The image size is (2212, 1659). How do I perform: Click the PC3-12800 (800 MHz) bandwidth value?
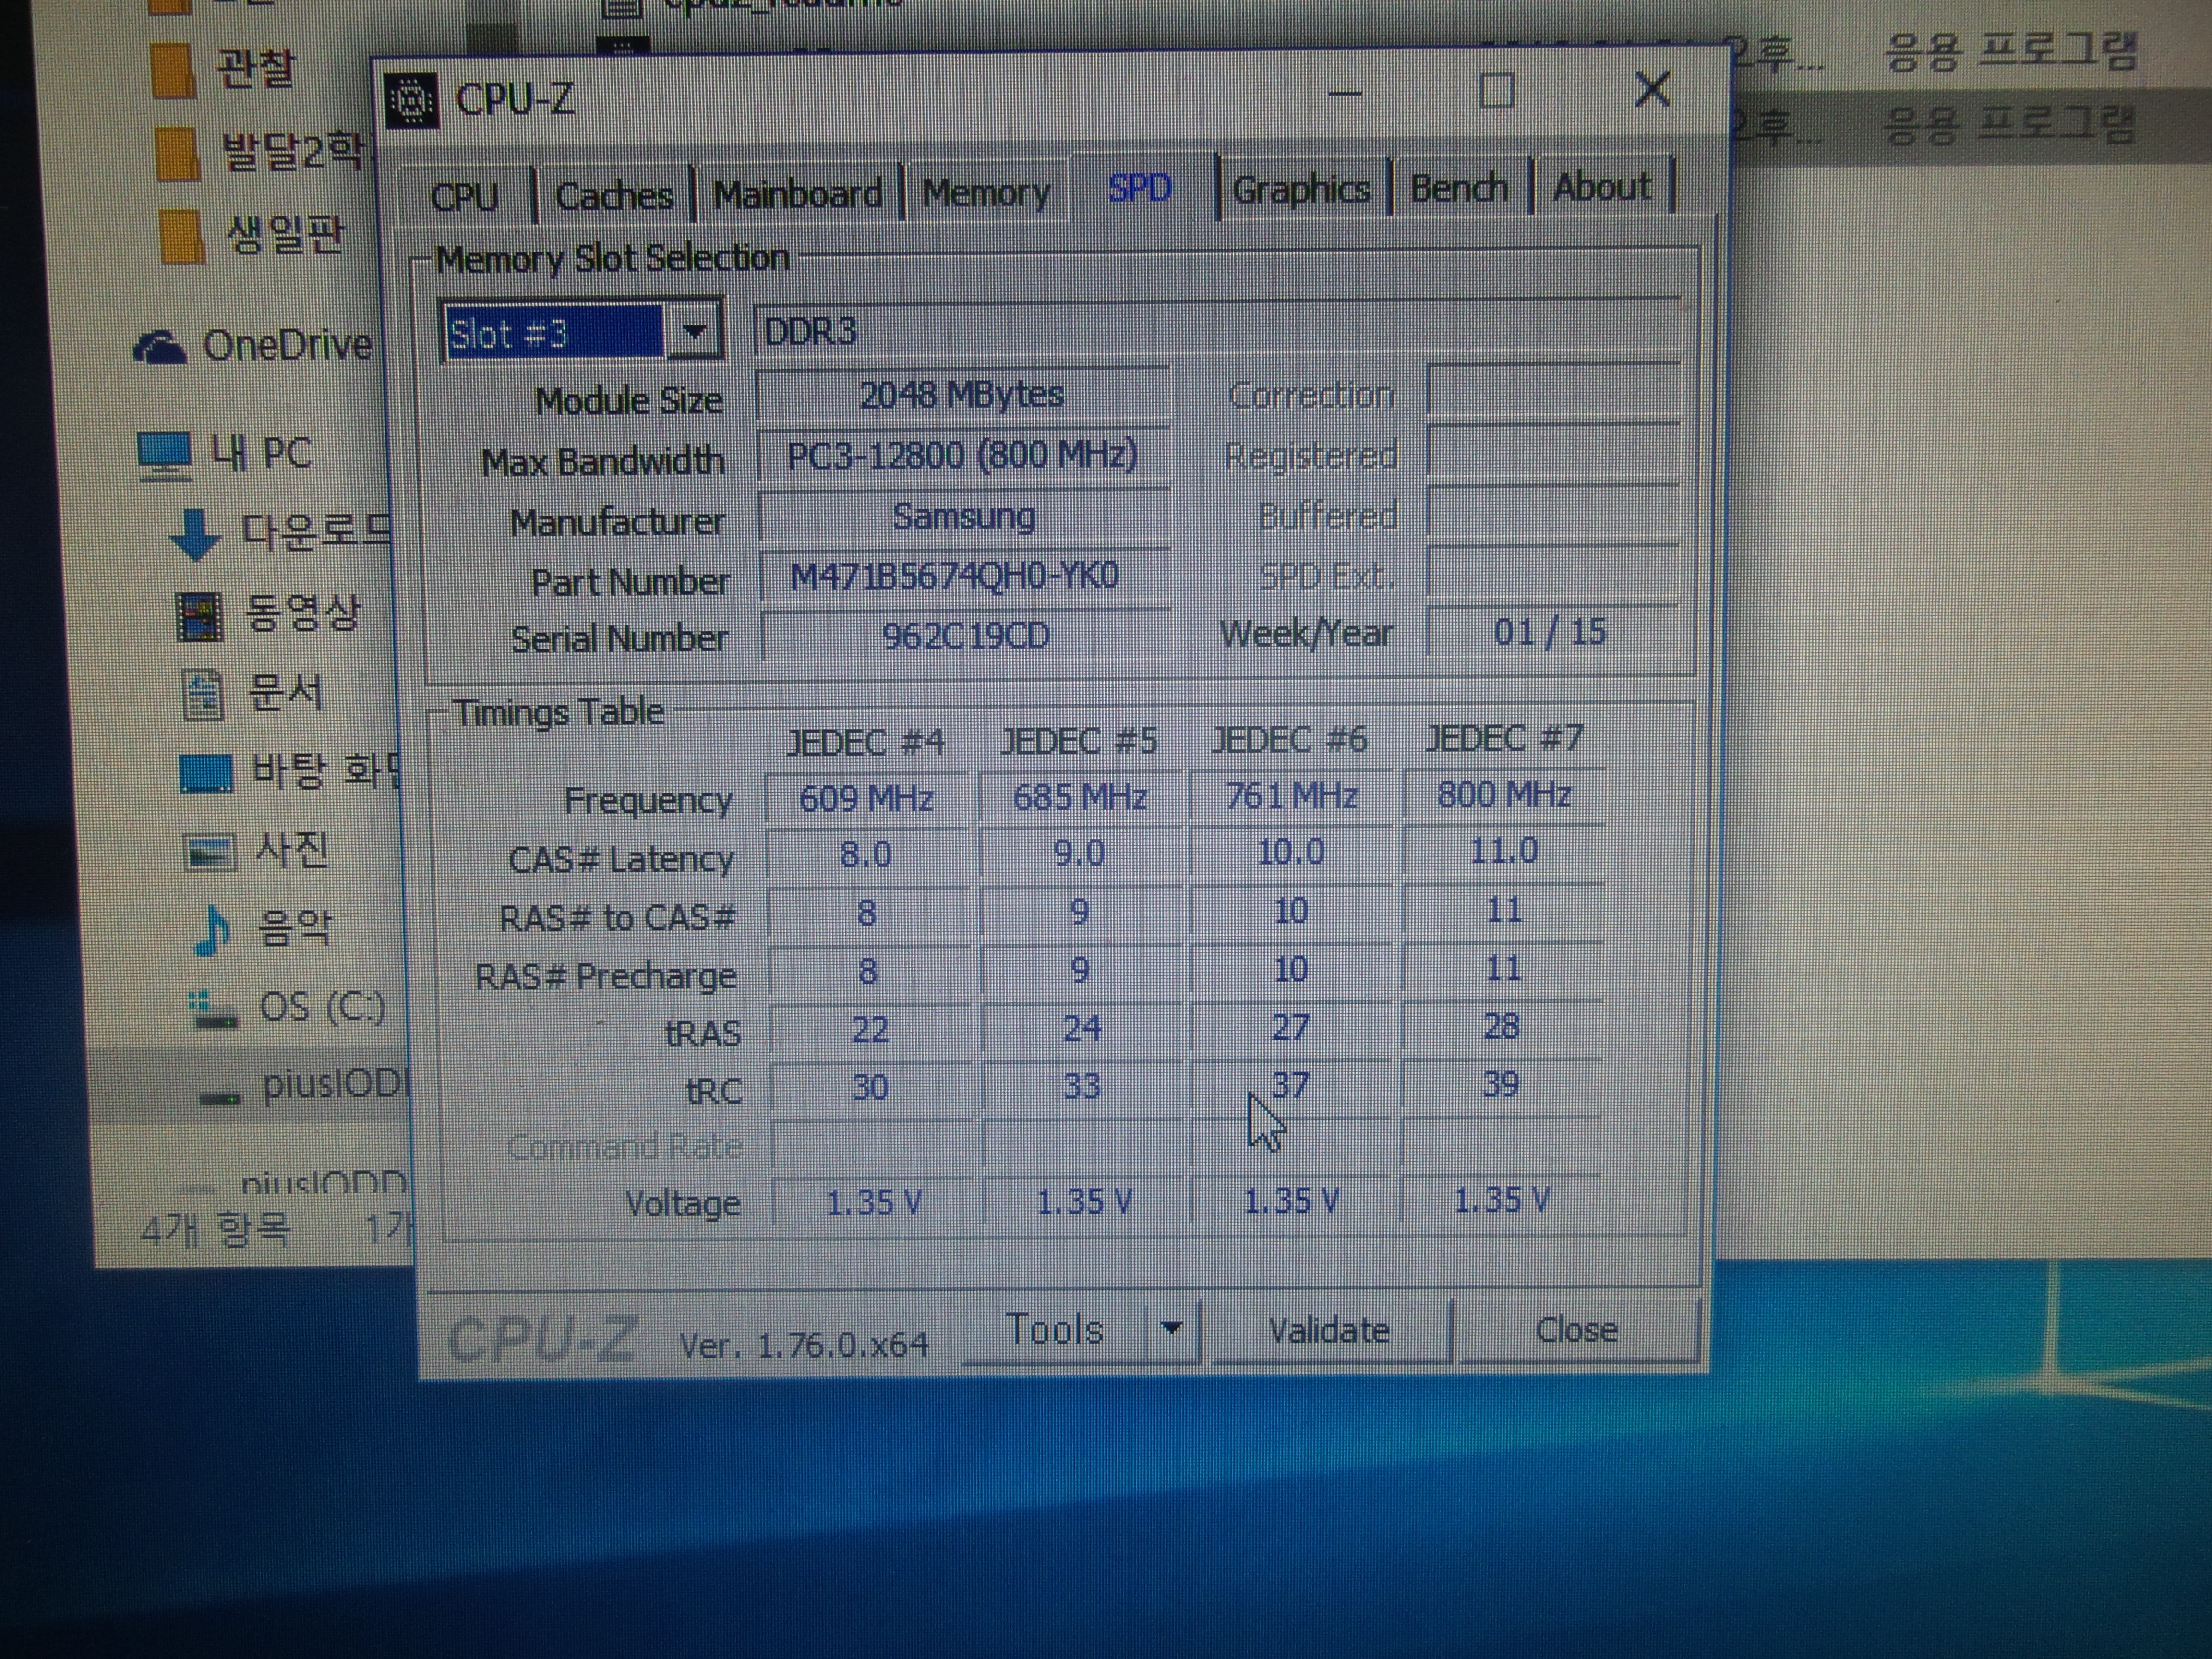pyautogui.click(x=963, y=456)
